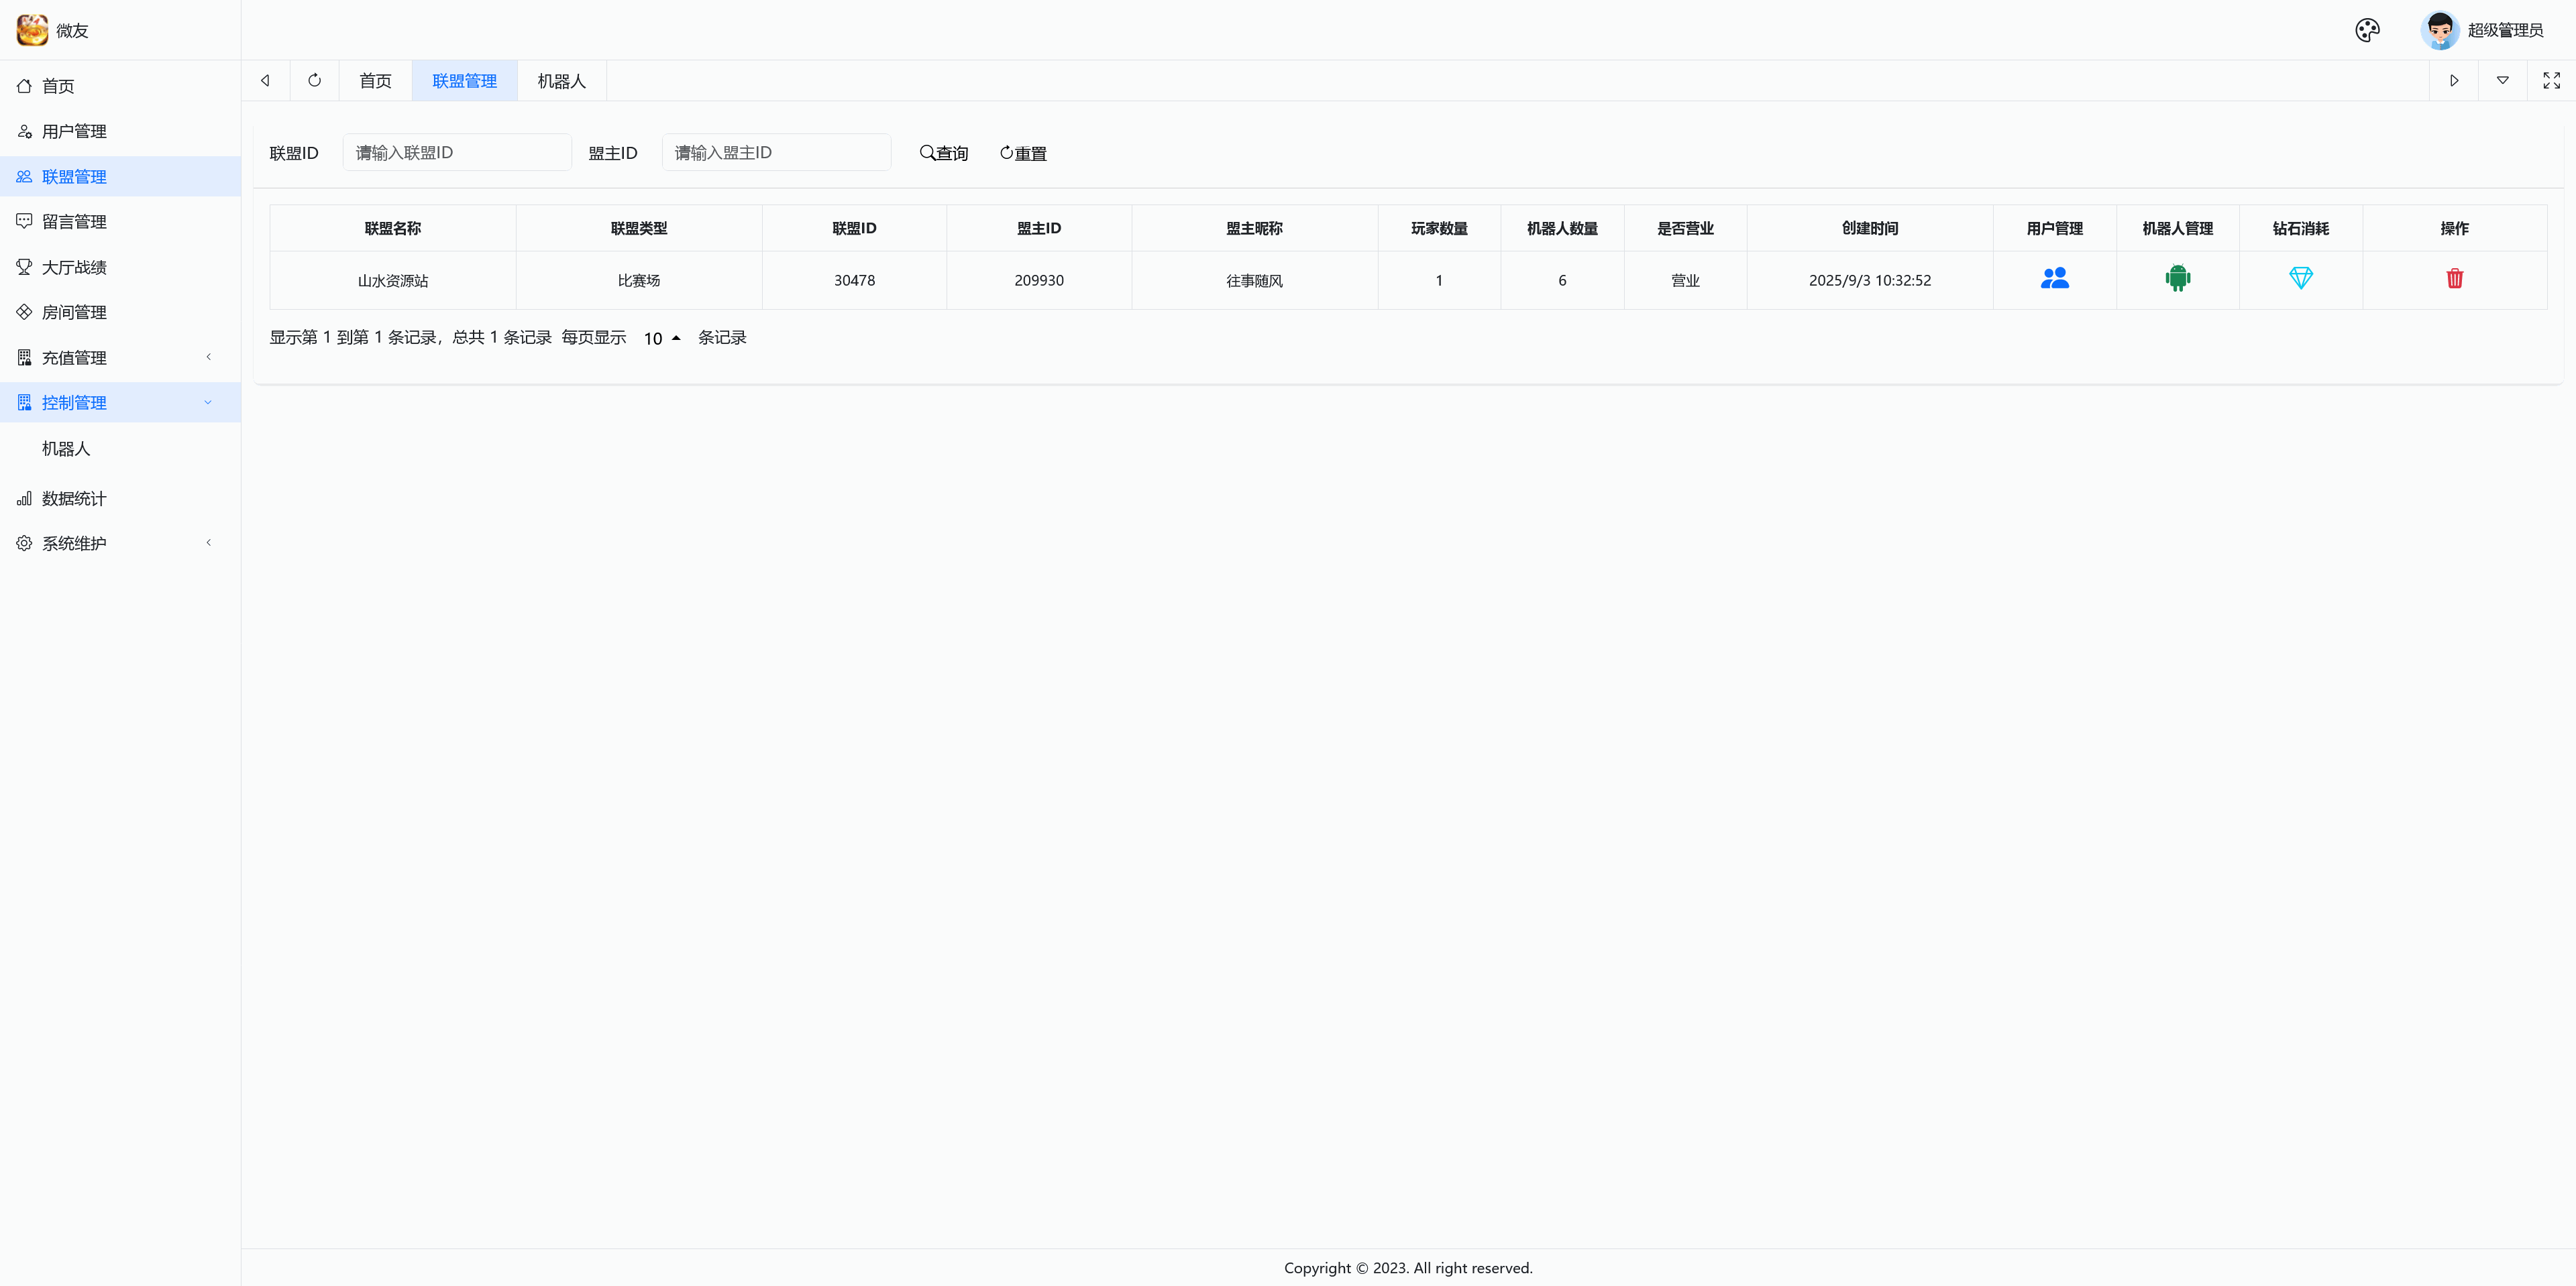Switch to the 首页 tab
Screen dimensions: 2576x1286
[375, 81]
